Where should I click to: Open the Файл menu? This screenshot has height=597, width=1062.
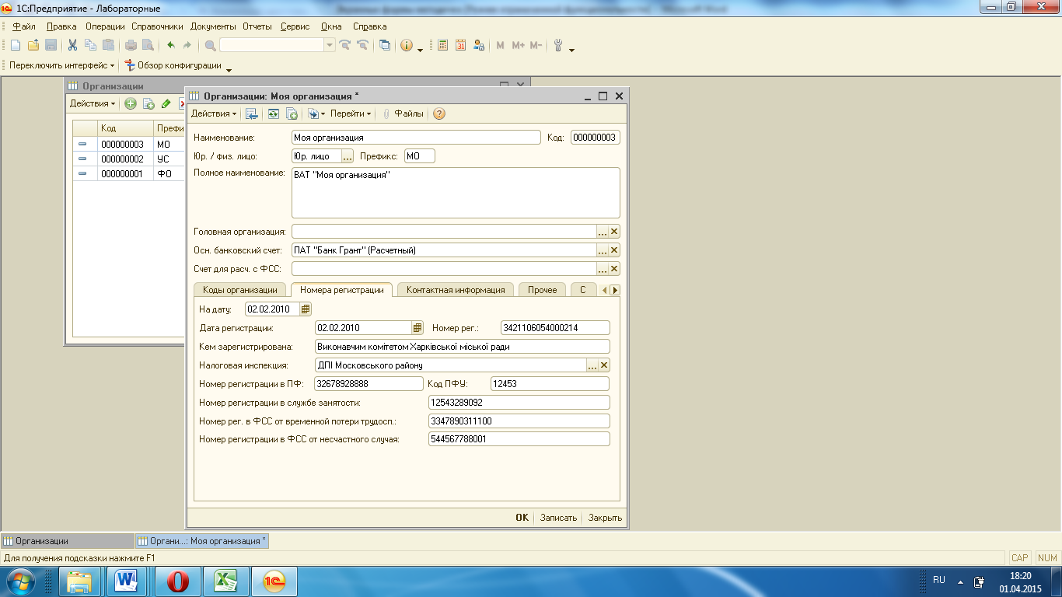pos(24,26)
